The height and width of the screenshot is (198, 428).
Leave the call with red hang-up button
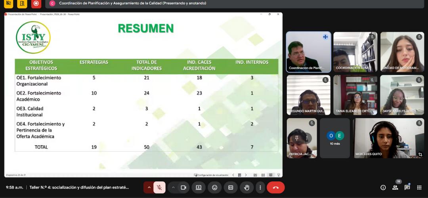[x=275, y=187]
